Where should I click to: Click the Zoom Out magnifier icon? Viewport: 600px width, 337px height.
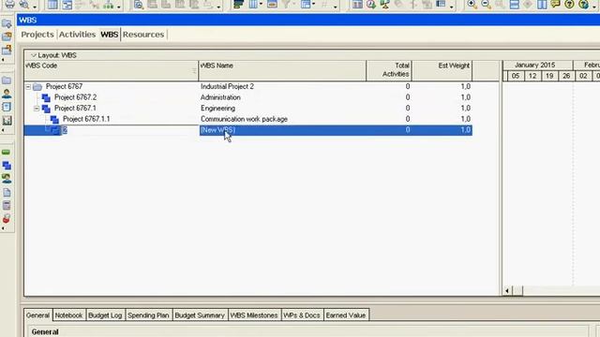point(486,5)
